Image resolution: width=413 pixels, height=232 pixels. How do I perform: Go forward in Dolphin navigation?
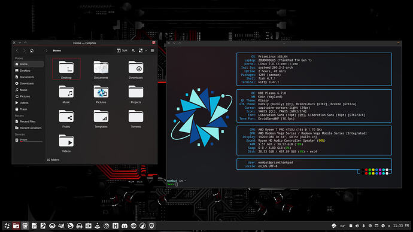pos(24,50)
